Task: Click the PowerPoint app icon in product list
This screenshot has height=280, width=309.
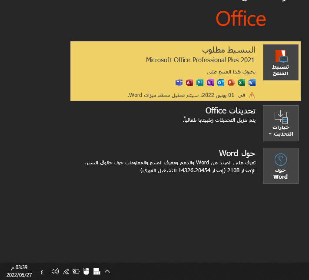Action: click(231, 83)
